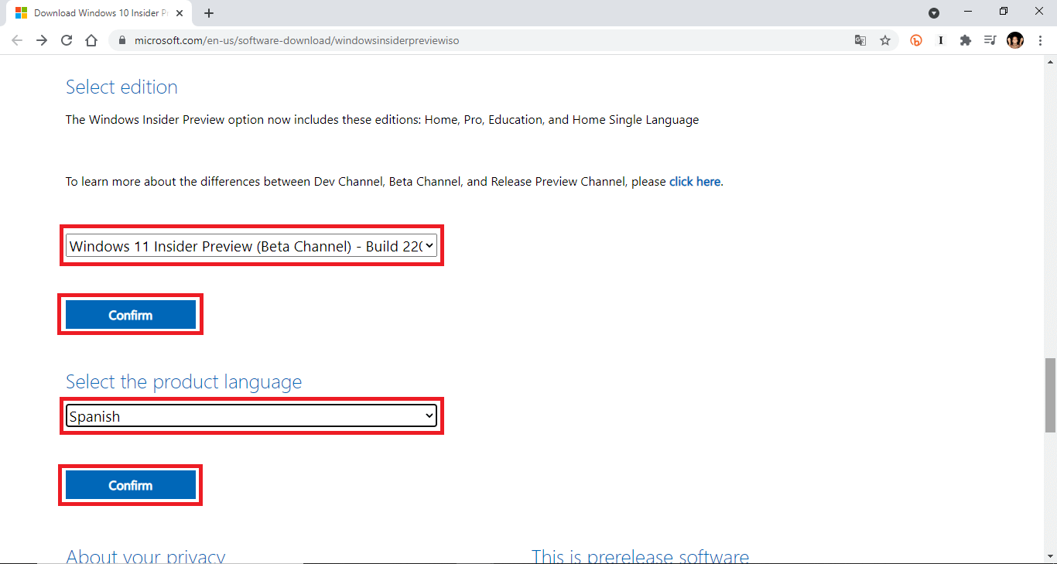Open the translate page icon
1057x564 pixels.
coord(860,40)
